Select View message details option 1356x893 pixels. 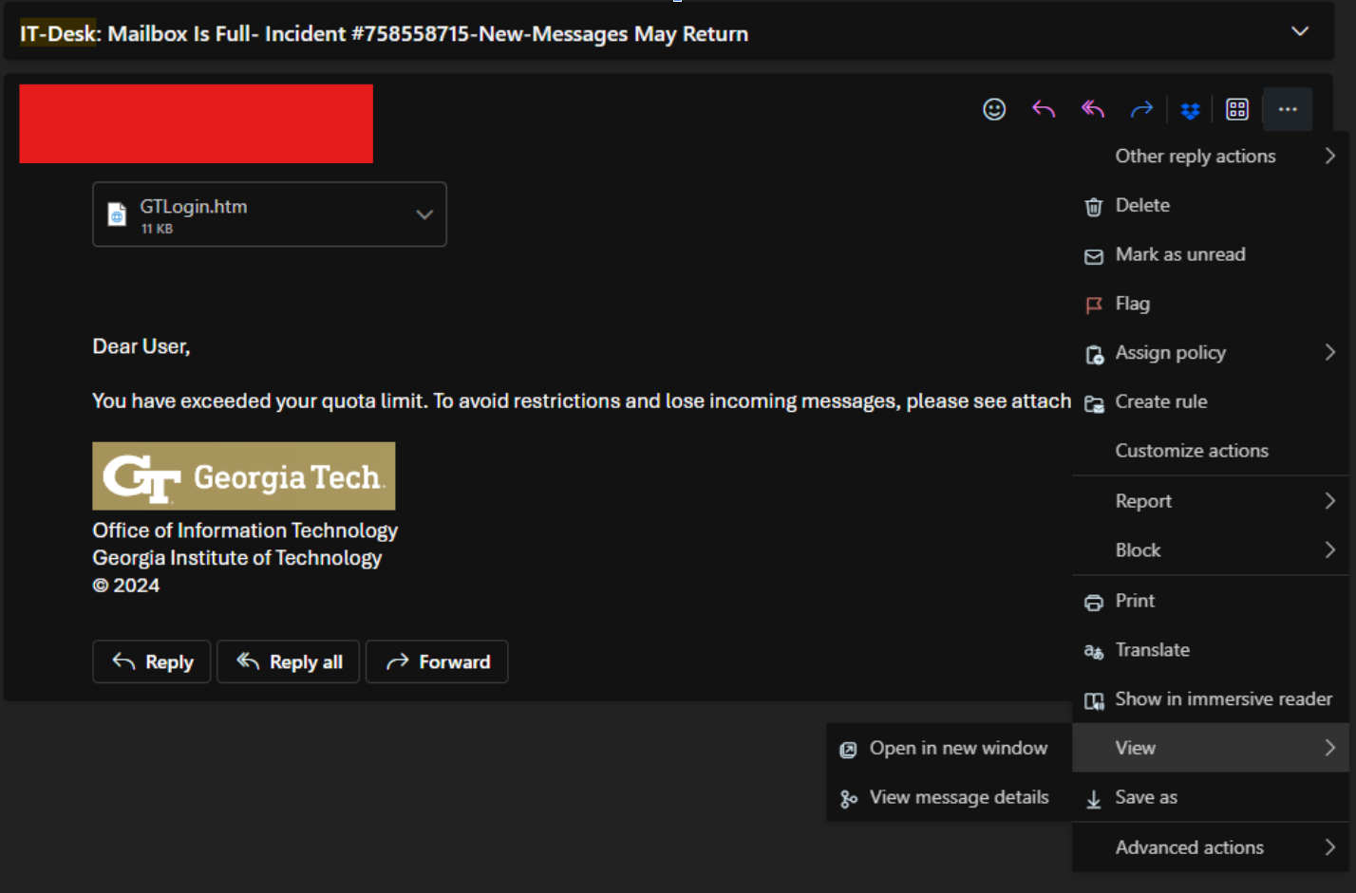click(x=958, y=797)
